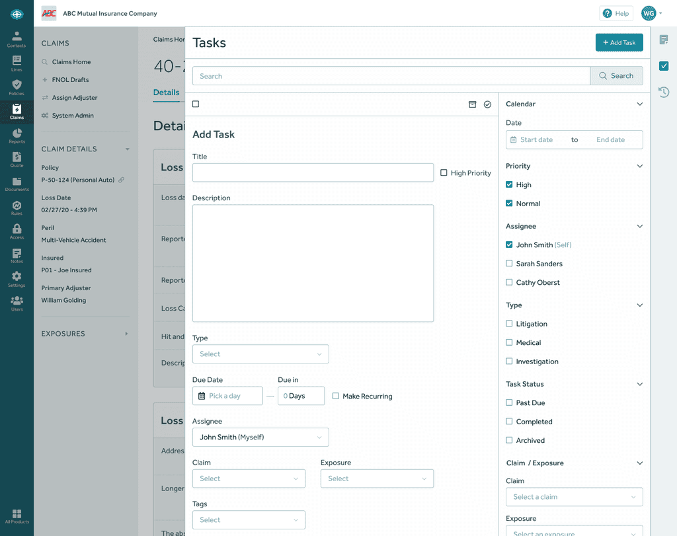Image resolution: width=677 pixels, height=536 pixels.
Task: Open the Claim select dropdown in form
Action: click(x=249, y=479)
